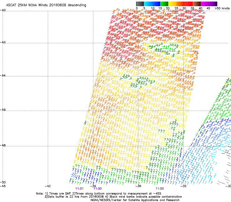Click the -48 latitude label on left axis

(3, 145)
